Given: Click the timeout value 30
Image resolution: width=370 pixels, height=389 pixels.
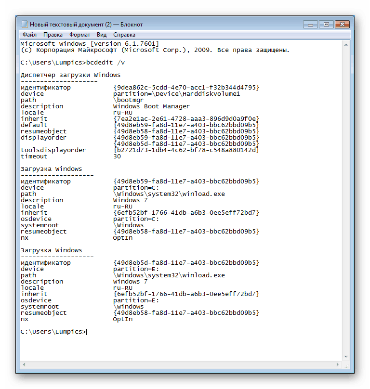Looking at the screenshot, I should (x=117, y=156).
